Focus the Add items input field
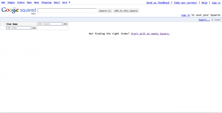 [19, 28]
